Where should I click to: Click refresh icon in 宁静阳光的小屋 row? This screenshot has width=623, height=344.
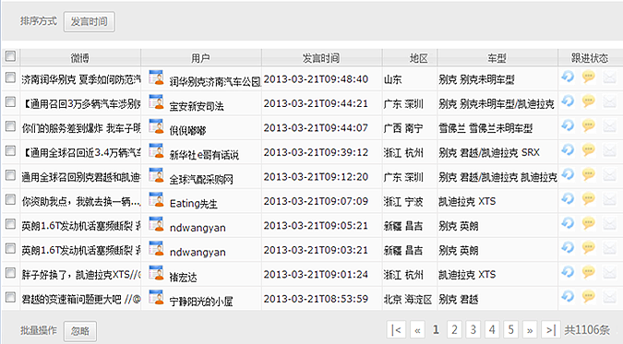coord(568,296)
